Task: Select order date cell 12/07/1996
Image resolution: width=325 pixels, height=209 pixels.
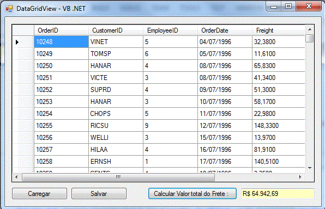Action: click(x=225, y=126)
